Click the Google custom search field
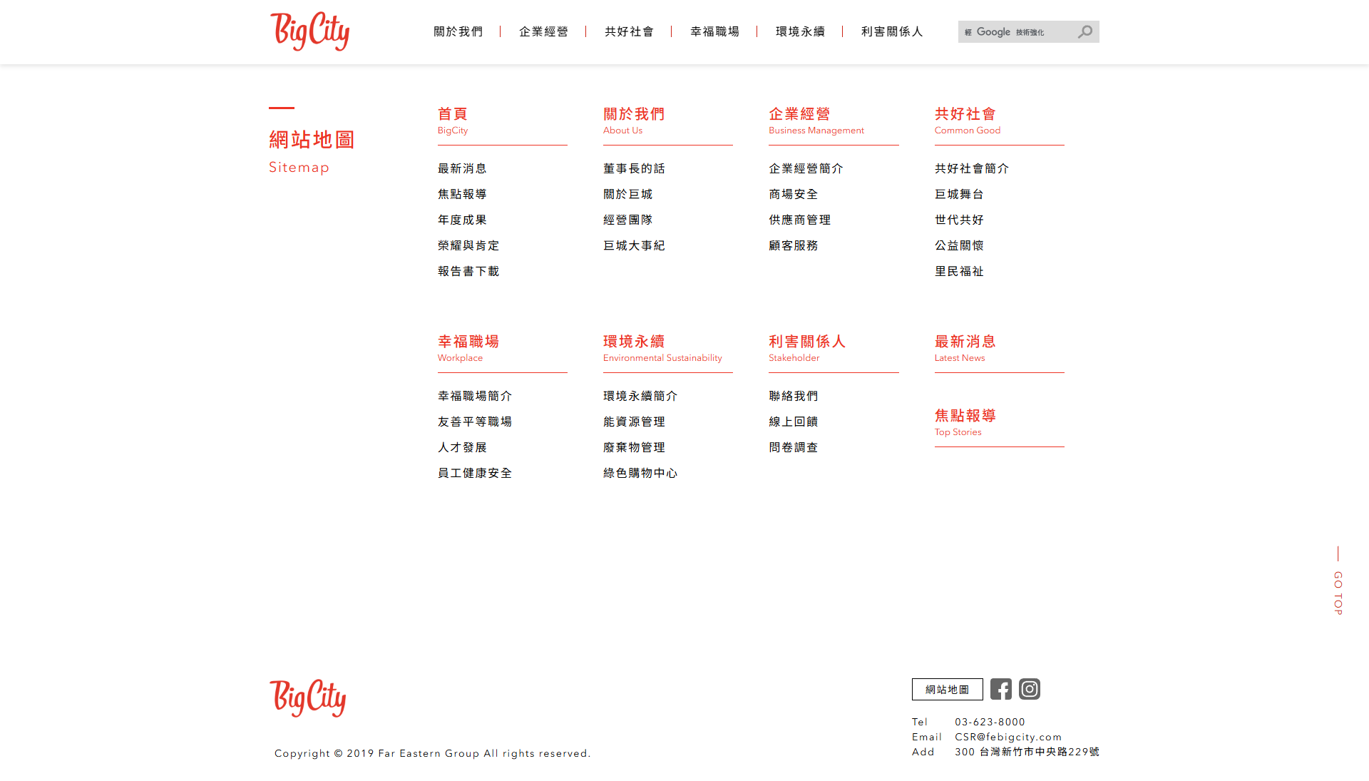This screenshot has width=1369, height=781. (x=1016, y=32)
